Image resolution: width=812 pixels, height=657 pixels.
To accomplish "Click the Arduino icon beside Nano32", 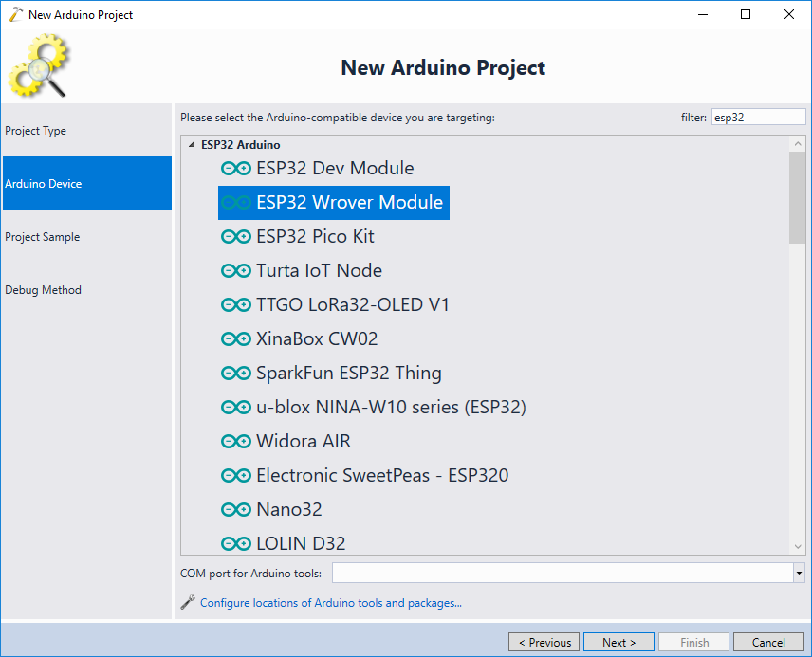I will click(236, 509).
